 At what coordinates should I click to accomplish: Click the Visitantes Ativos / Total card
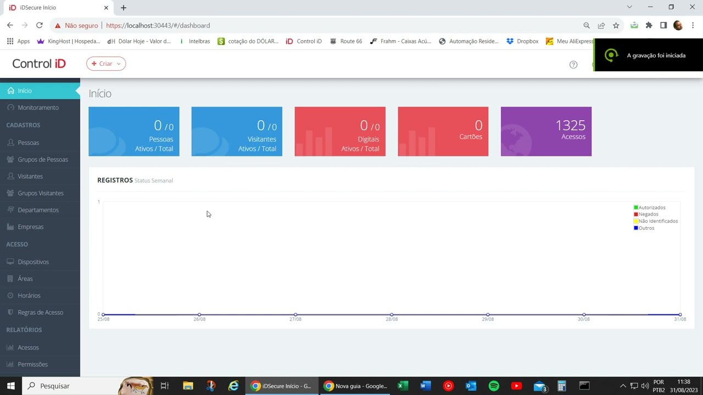tap(237, 132)
